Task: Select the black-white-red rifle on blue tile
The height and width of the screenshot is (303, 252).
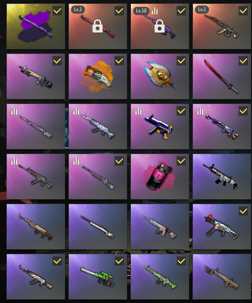Action: pyautogui.click(x=222, y=177)
